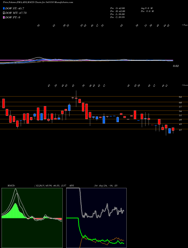Click the blue DOW ST legend swatch
The width and height of the screenshot is (188, 248).
4,8
